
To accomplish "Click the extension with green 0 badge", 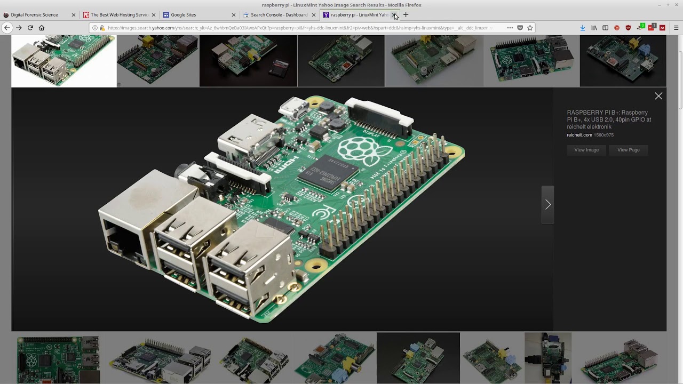I will [x=641, y=27].
